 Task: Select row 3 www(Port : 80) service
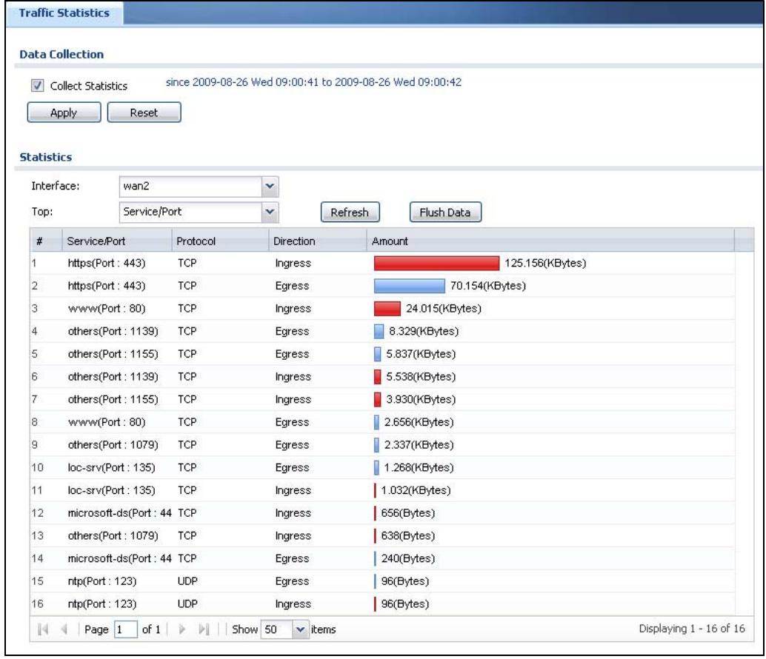point(107,309)
